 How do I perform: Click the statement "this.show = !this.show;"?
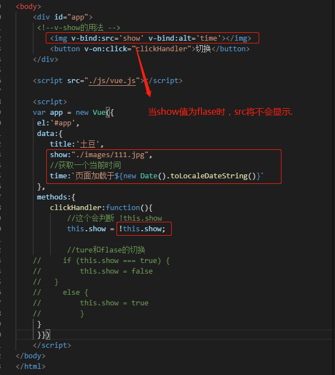coord(116,229)
